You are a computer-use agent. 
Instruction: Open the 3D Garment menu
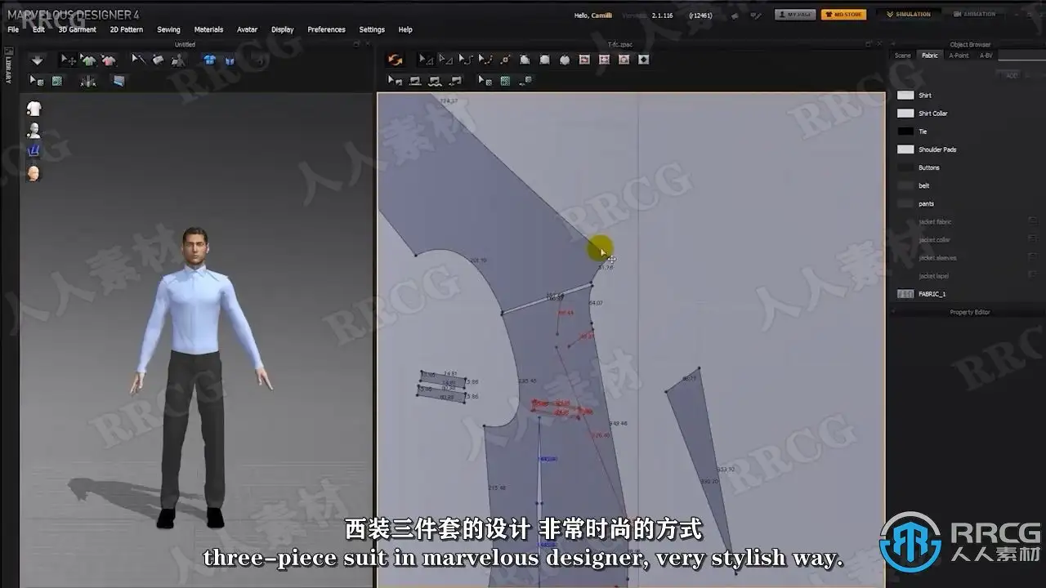(77, 29)
